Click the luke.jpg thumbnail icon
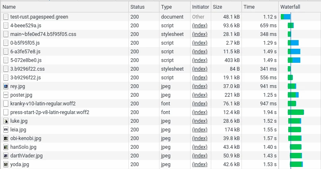The height and width of the screenshot is (169, 321). click(x=6, y=121)
